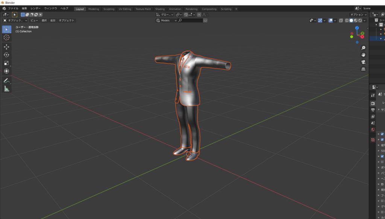This screenshot has width=385, height=219.
Task: Switch perspective/orthographic grid icon
Action: coord(364,69)
